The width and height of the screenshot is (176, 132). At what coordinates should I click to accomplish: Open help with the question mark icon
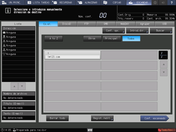click(172, 2)
